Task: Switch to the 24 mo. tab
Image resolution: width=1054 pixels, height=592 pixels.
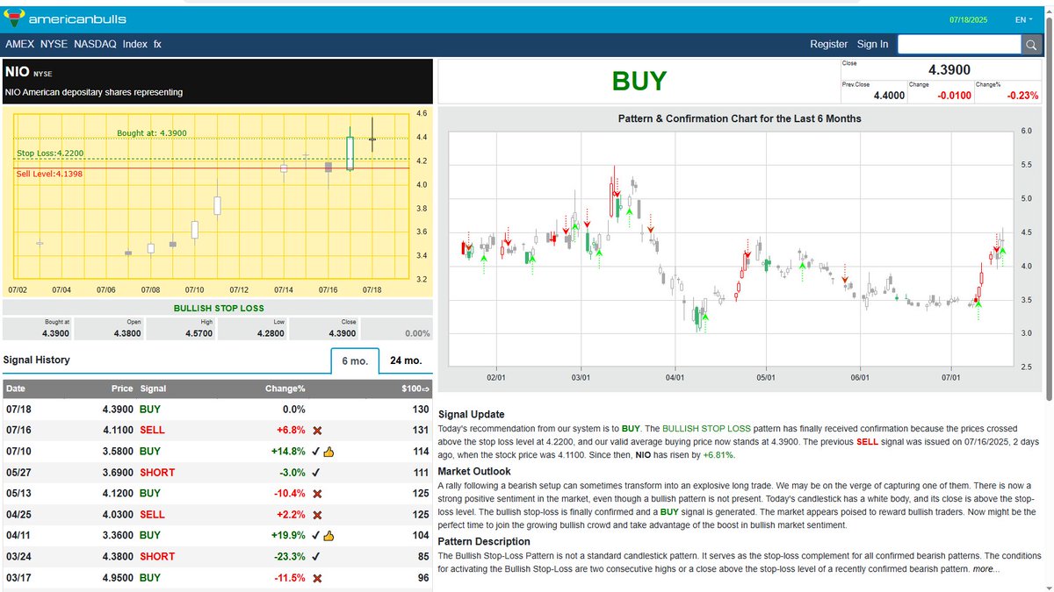Action: coord(406,360)
